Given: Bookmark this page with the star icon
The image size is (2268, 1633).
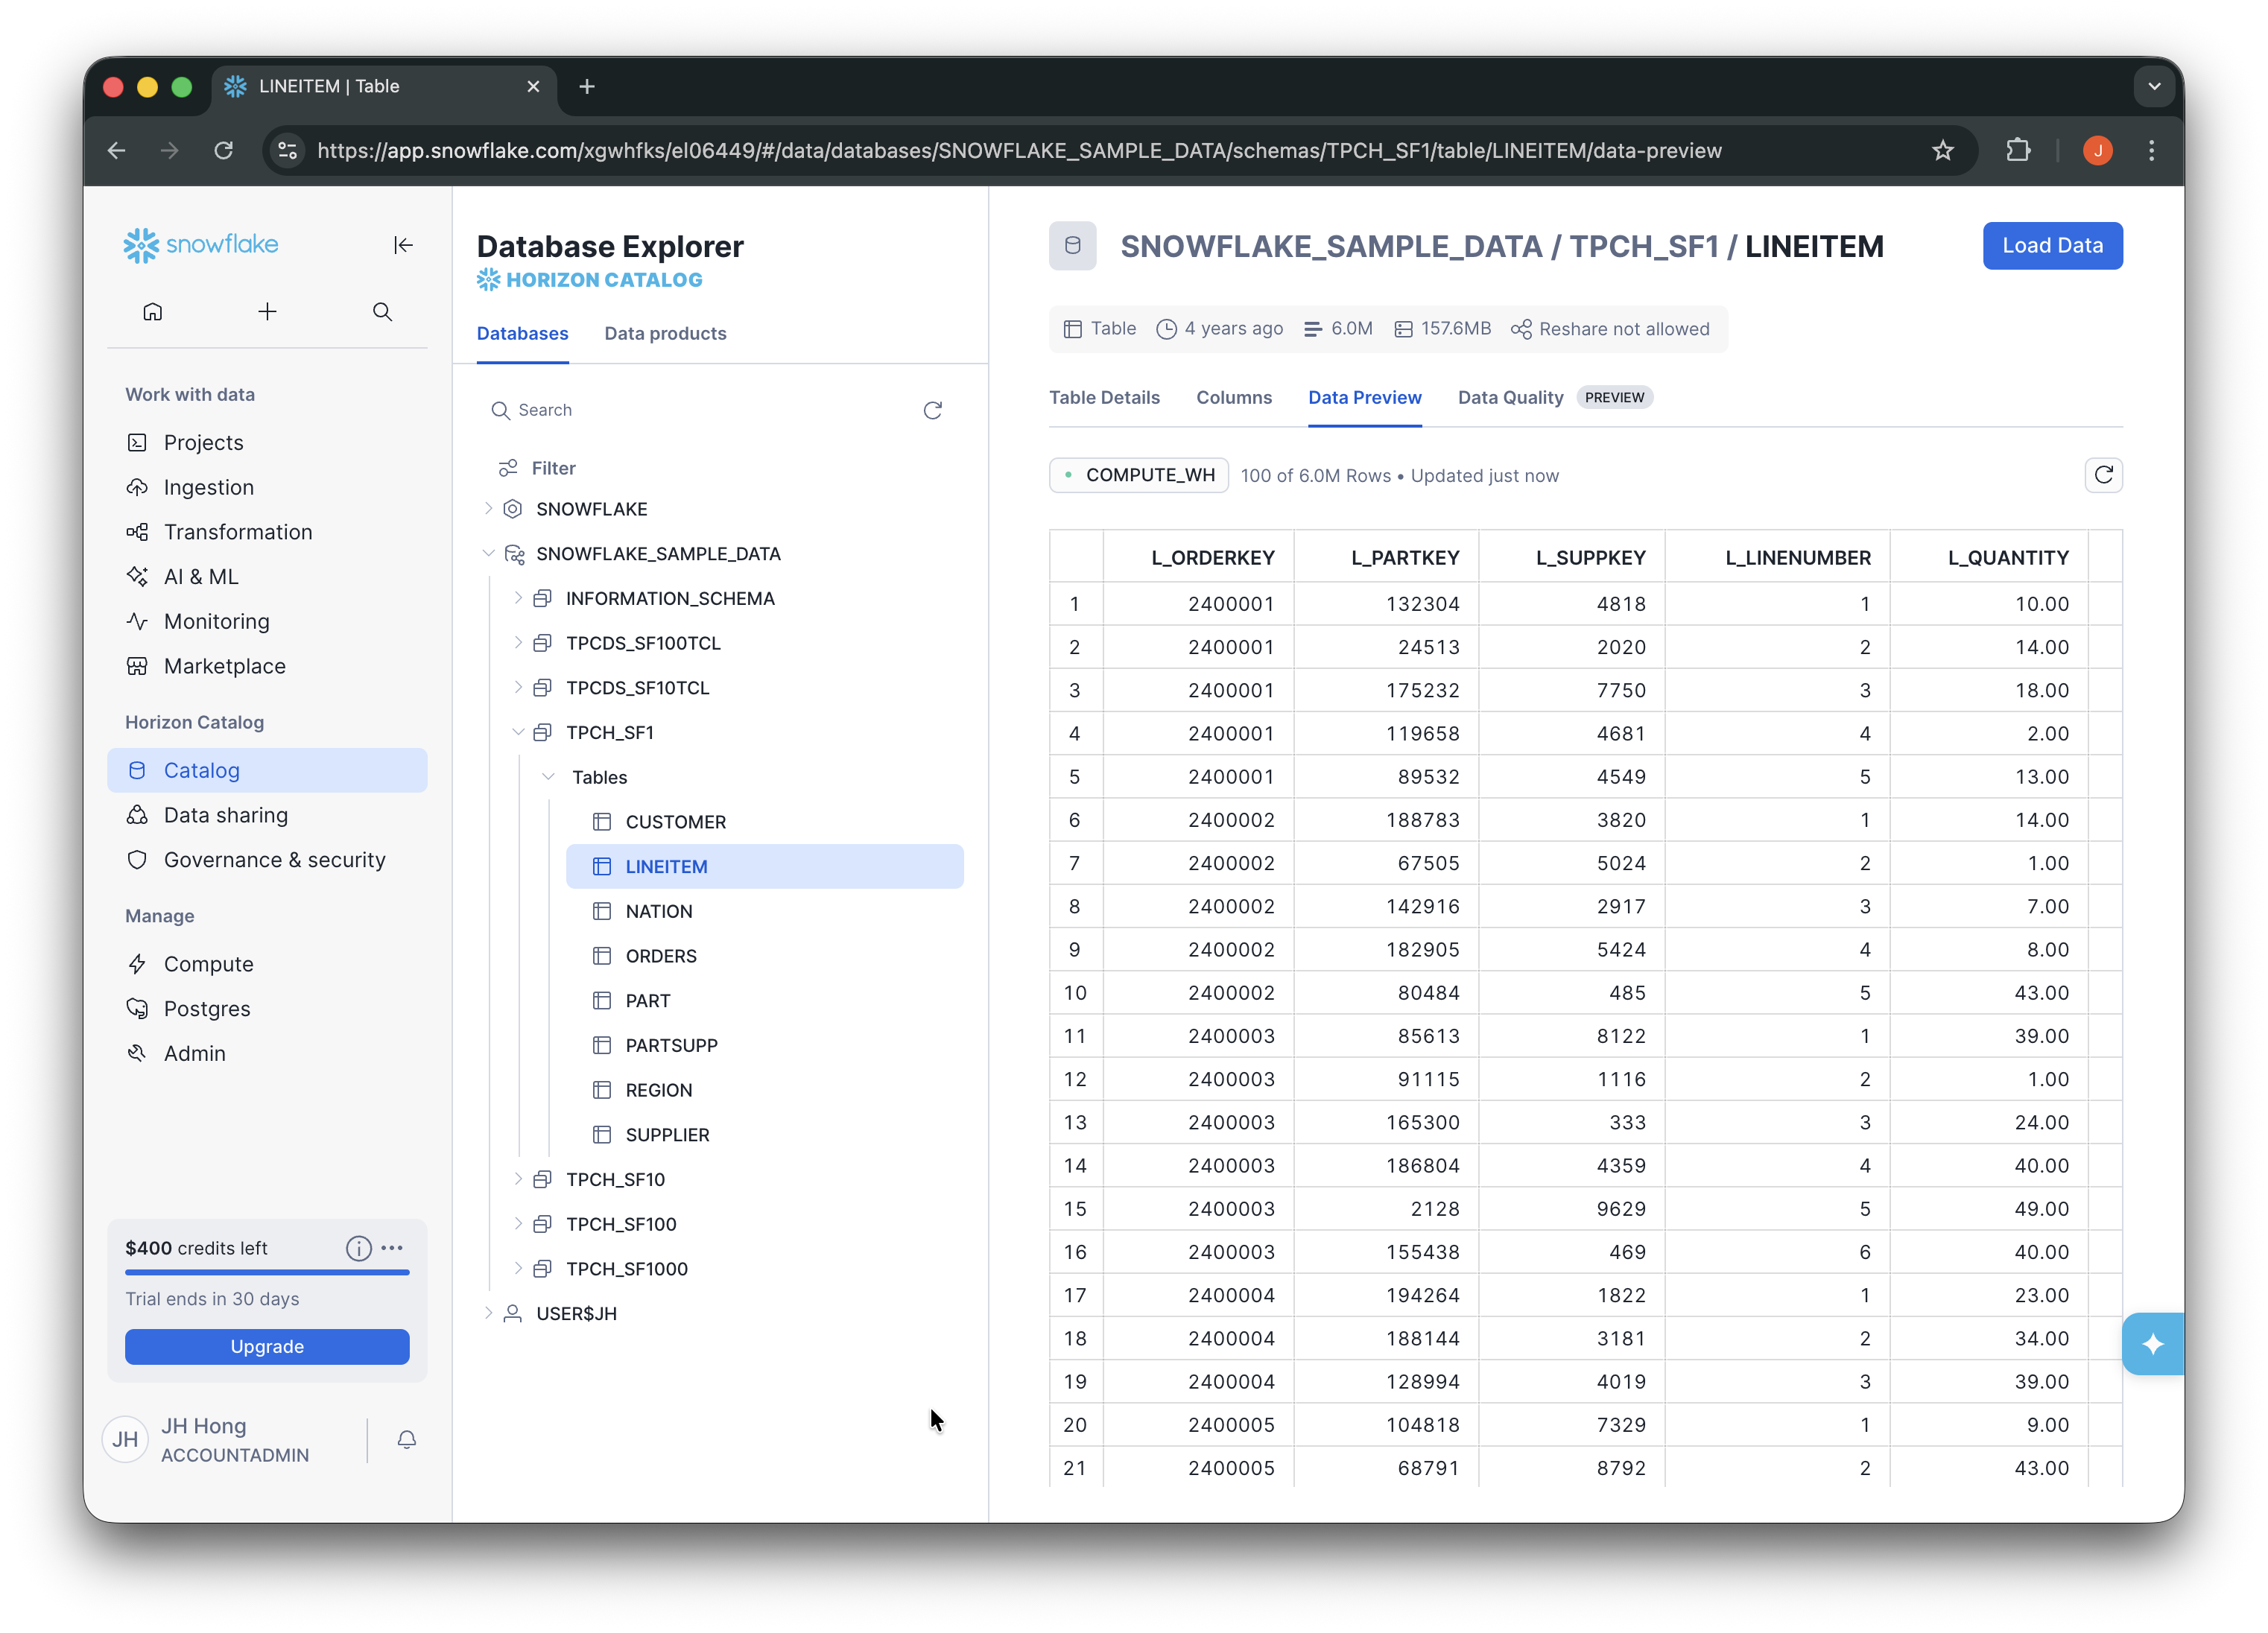Looking at the screenshot, I should point(1942,150).
